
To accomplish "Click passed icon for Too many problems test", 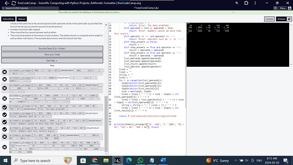I will (5, 108).
